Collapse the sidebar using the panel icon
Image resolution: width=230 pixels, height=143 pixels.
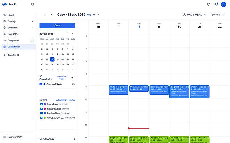click(x=32, y=4)
